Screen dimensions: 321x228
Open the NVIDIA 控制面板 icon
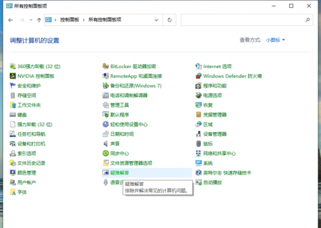click(x=13, y=76)
